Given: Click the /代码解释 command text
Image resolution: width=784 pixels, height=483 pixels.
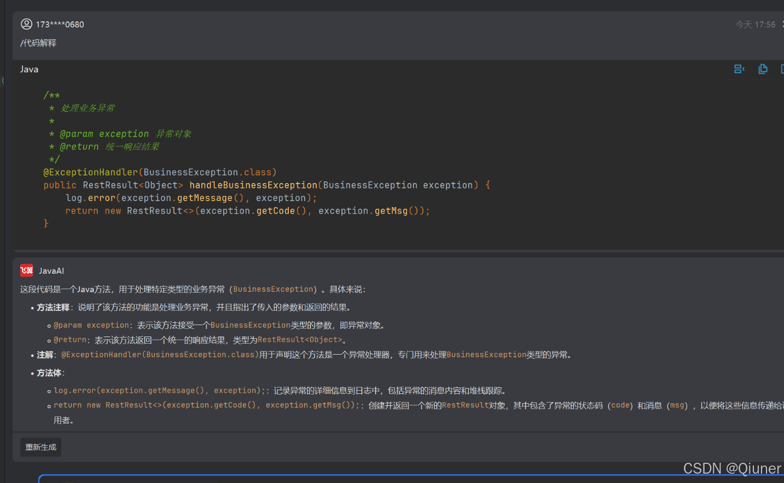Looking at the screenshot, I should click(38, 43).
